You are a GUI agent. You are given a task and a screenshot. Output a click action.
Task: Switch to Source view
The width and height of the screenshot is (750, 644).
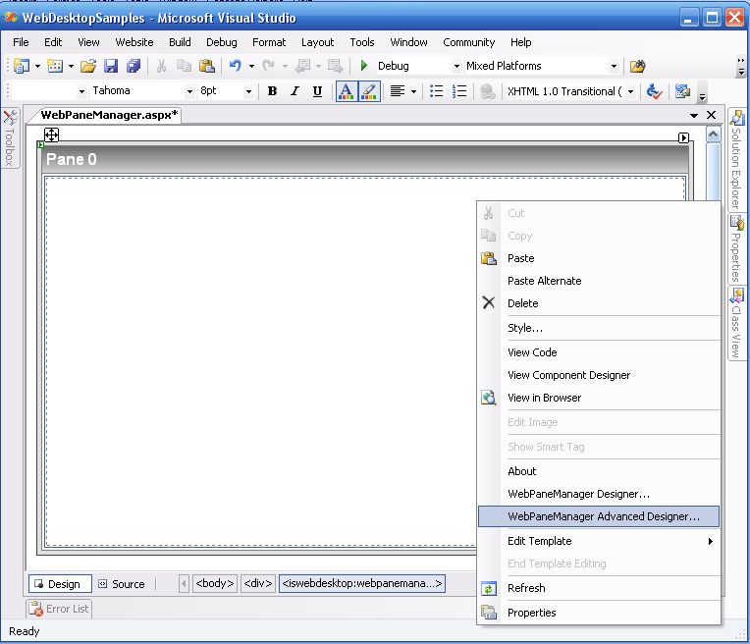point(122,584)
